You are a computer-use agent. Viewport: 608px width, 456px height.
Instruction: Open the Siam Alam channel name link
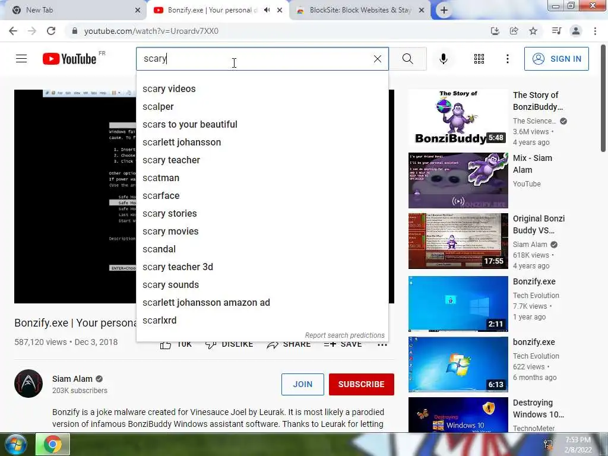(x=72, y=379)
